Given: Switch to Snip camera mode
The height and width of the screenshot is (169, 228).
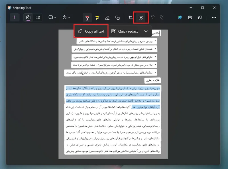Looking at the screenshot, I should (x=28, y=18).
